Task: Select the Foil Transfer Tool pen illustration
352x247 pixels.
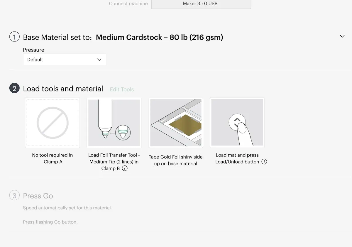Action: 105,119
